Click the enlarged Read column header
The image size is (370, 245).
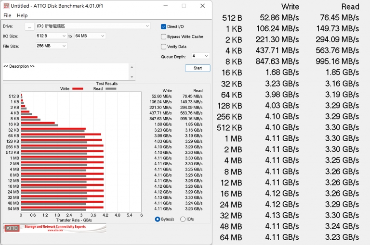click(350, 7)
